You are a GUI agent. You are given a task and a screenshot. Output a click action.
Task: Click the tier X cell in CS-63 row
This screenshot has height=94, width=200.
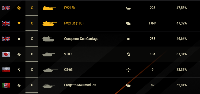coord(32,70)
